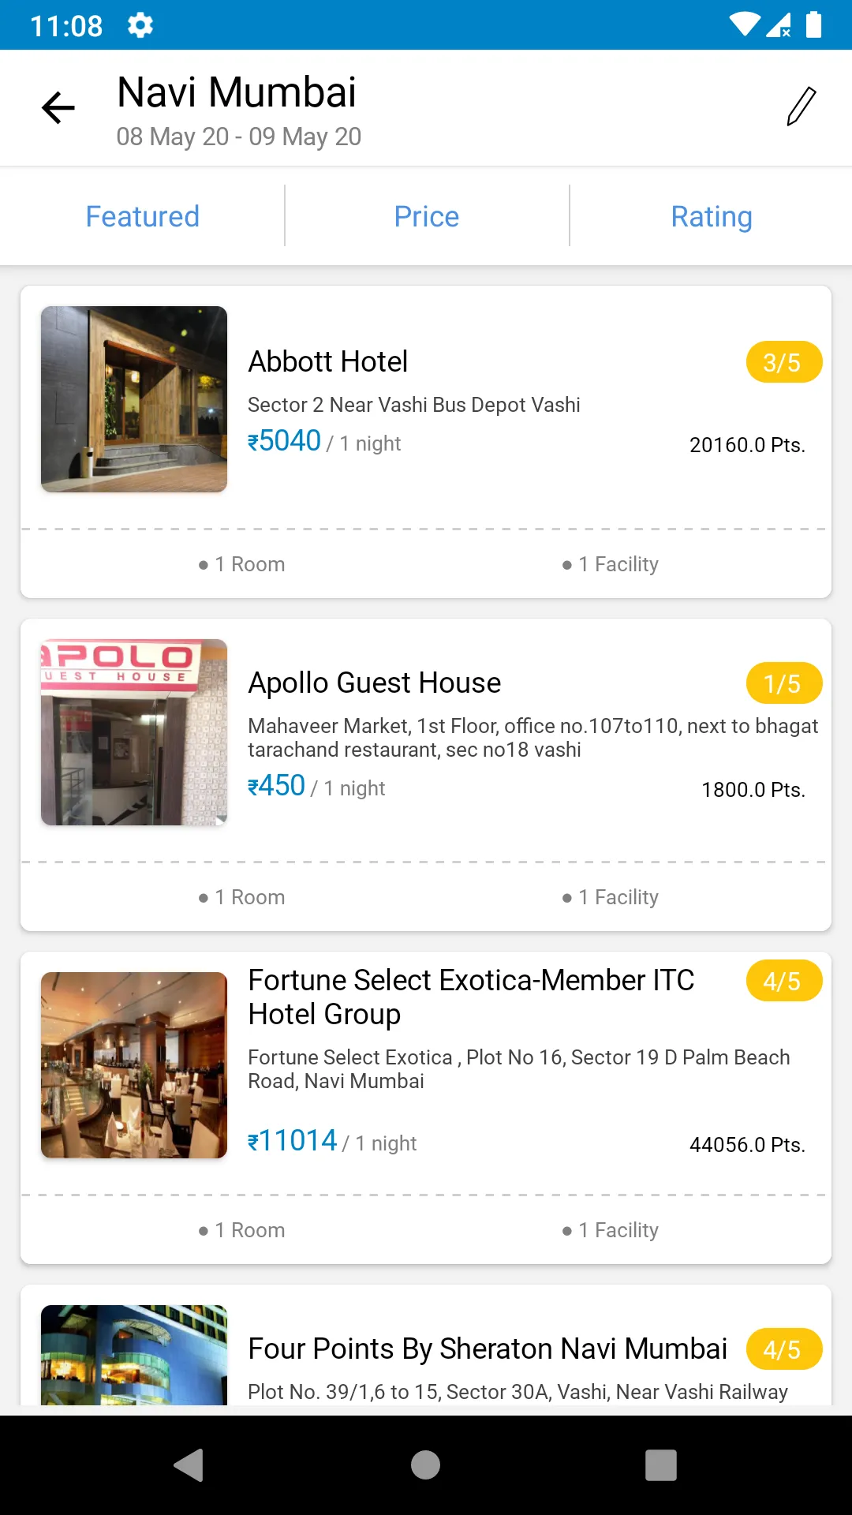This screenshot has height=1515, width=852.
Task: Select Apollo Guest House title
Action: coord(375,683)
